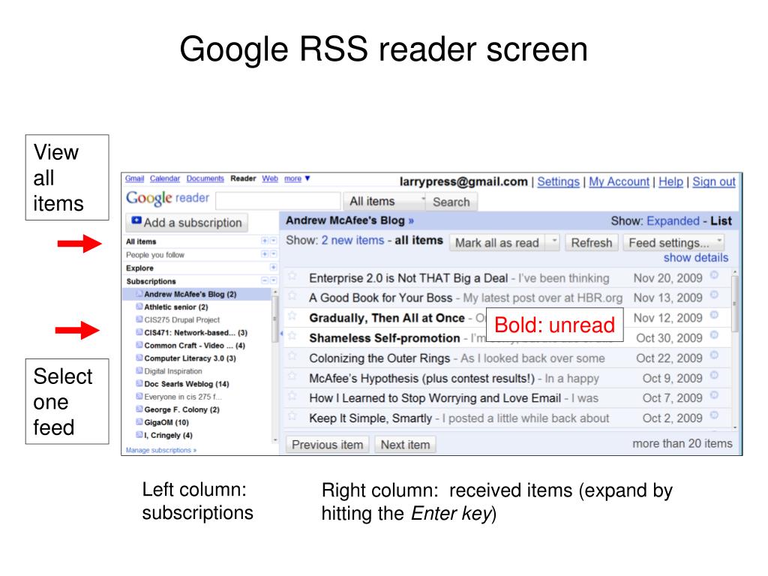Open the People you follow options dropdown arrow
The image size is (768, 576).
coord(273,253)
